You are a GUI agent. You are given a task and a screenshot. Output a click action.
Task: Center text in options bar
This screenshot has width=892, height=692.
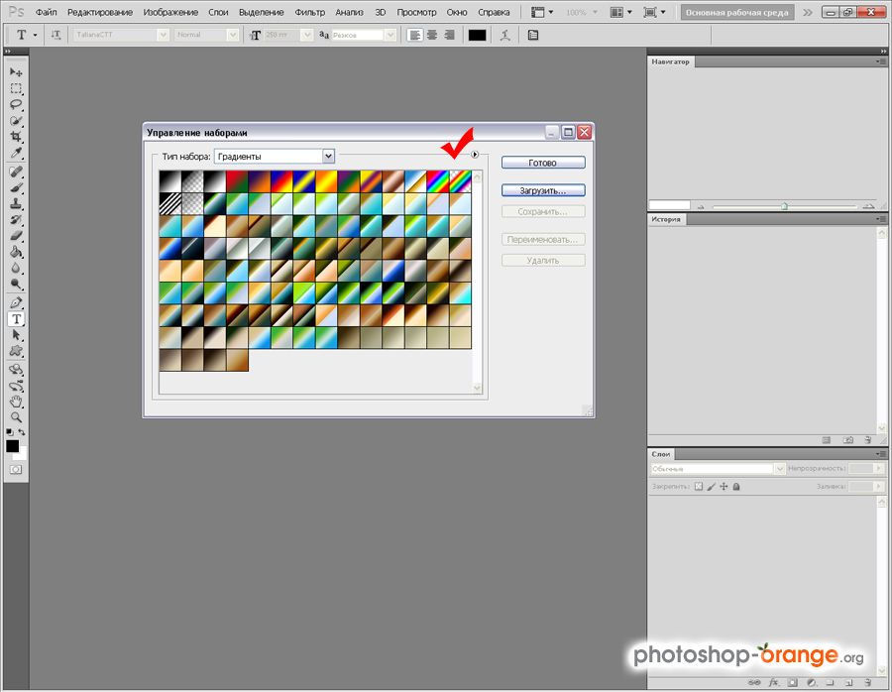(x=432, y=36)
